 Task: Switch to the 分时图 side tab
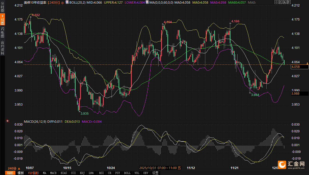(2, 7)
